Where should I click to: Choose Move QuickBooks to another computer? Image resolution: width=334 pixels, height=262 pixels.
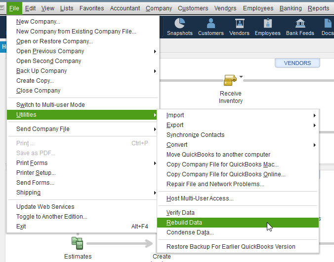[238, 155]
